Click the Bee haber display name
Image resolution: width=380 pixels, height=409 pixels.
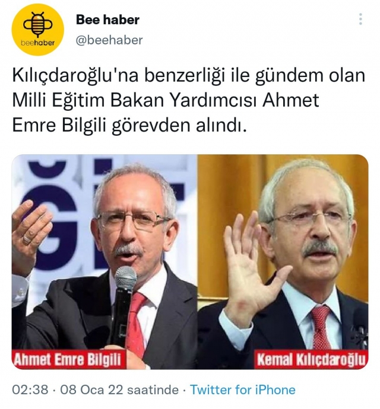(107, 20)
